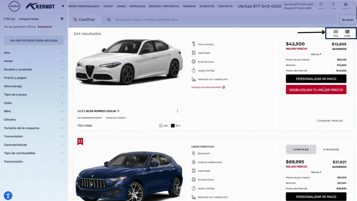357x201 pixels.
Task: Expand Precio y pagos filter
Action: click(x=34, y=78)
